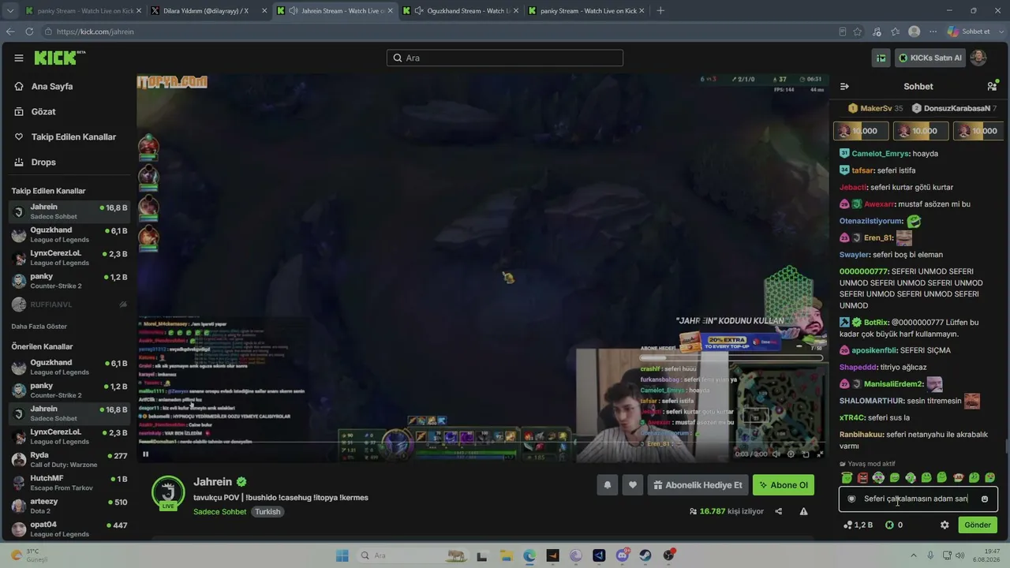Image resolution: width=1010 pixels, height=568 pixels.
Task: Open HutchMF recommended channel
Action: point(69,483)
